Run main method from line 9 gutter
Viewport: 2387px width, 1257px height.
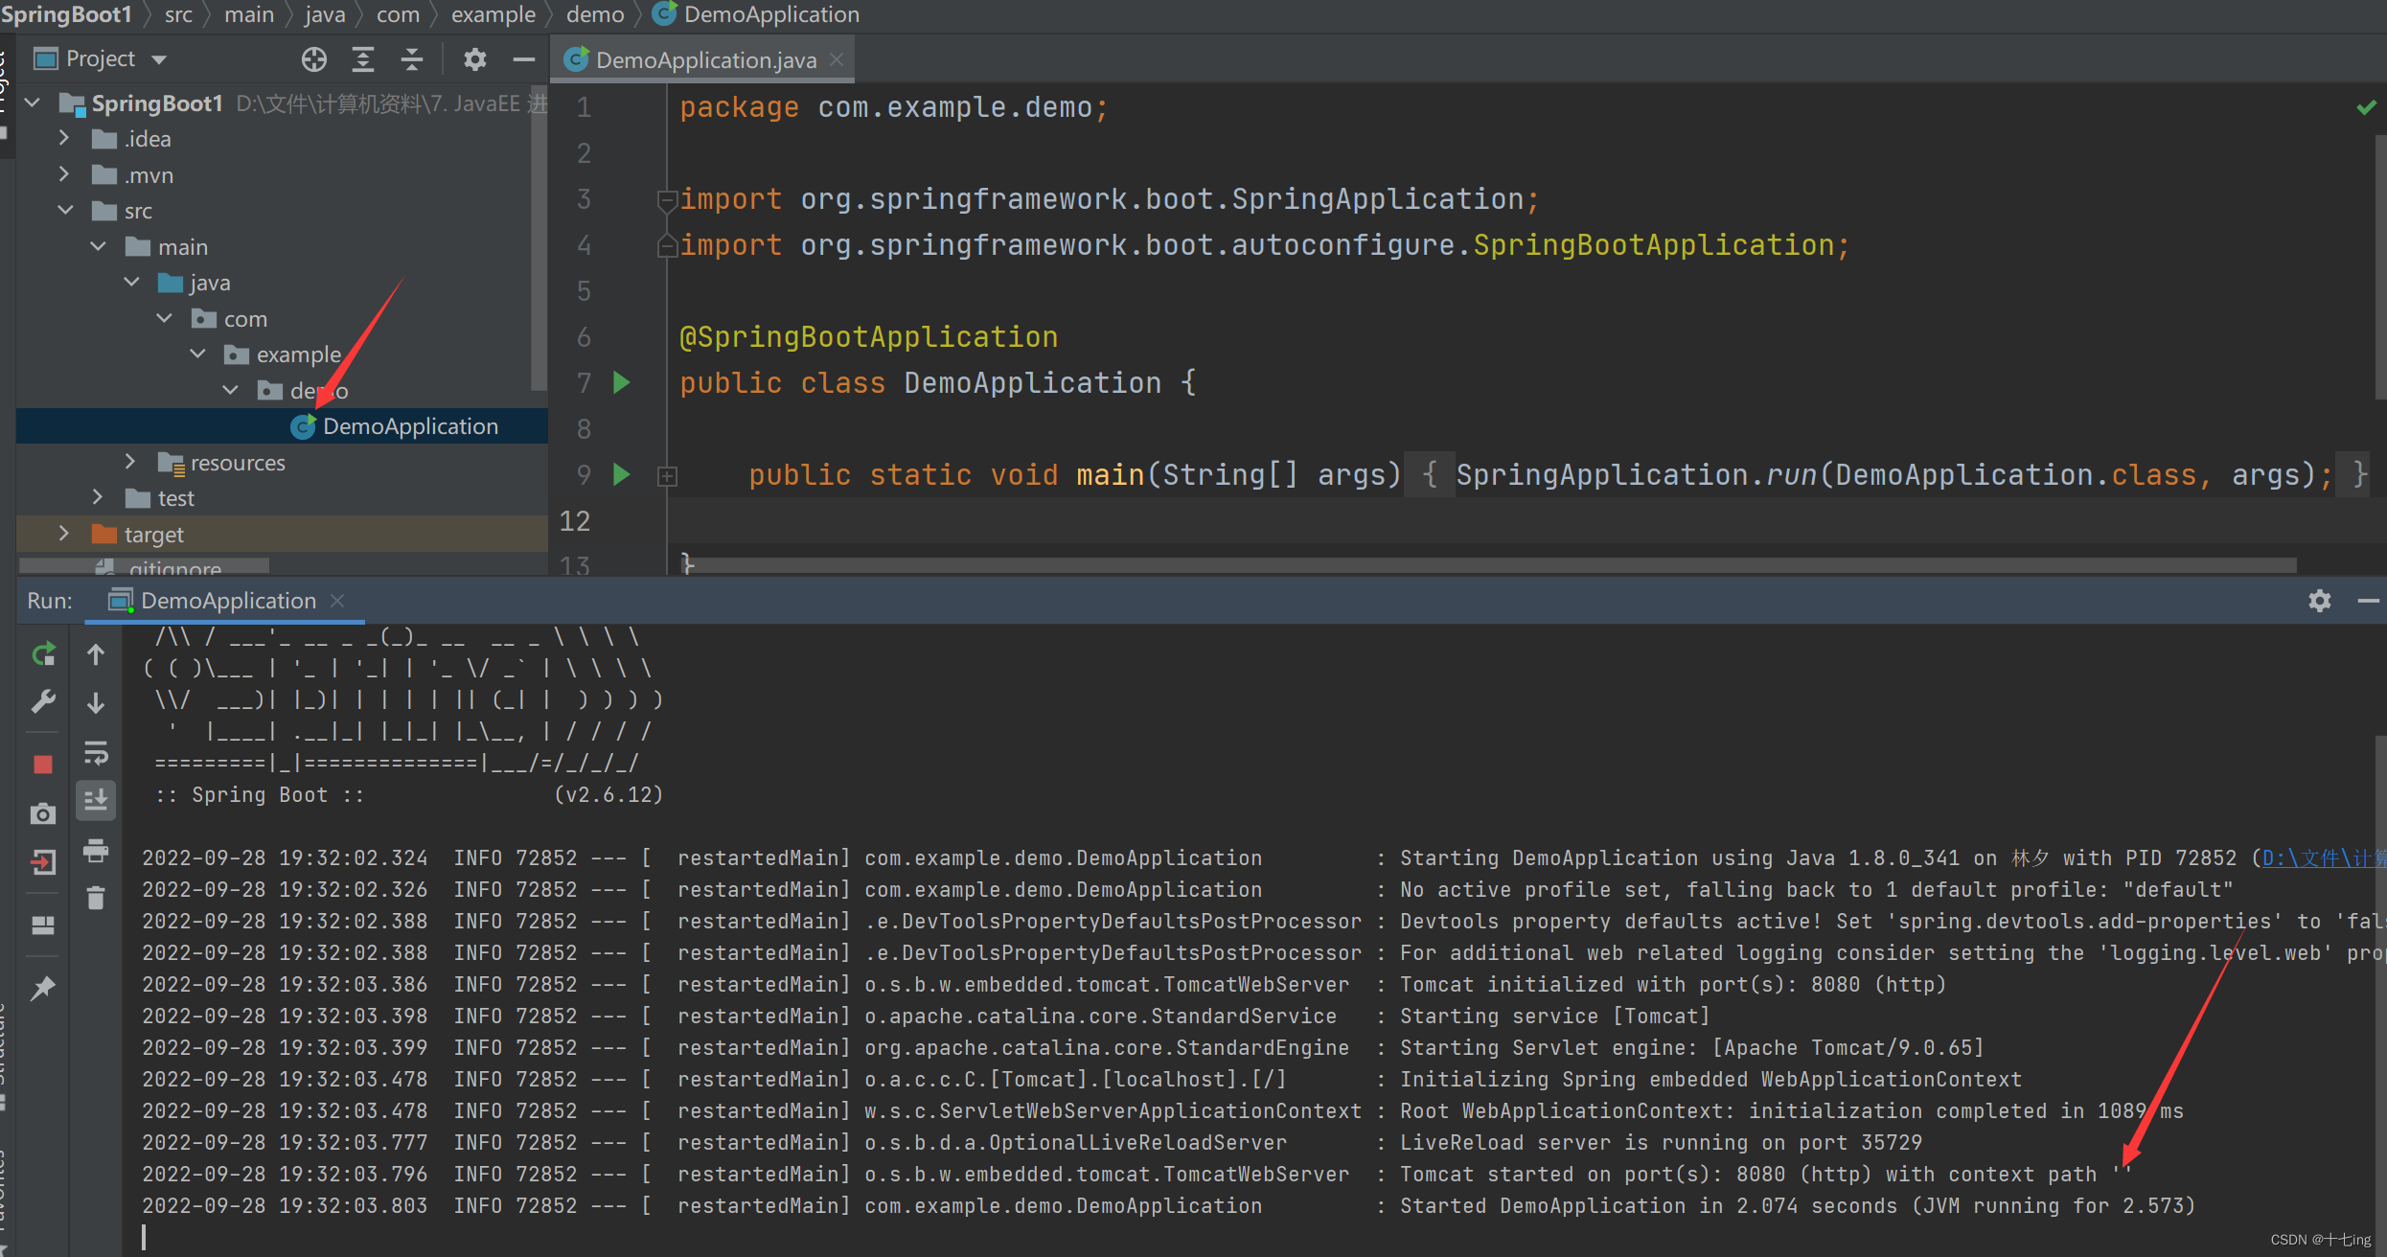pyautogui.click(x=621, y=474)
